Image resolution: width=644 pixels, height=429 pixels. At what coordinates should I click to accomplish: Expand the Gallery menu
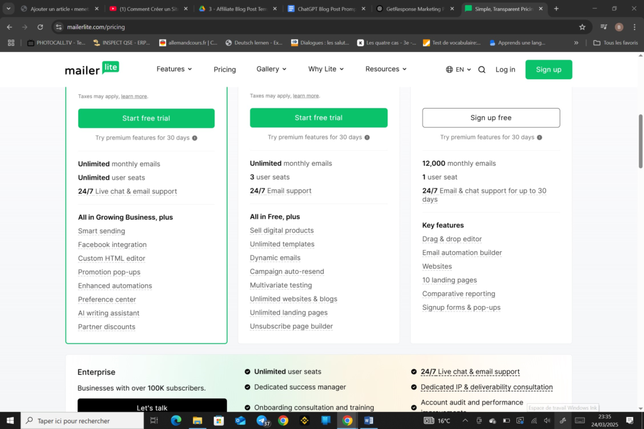(272, 69)
